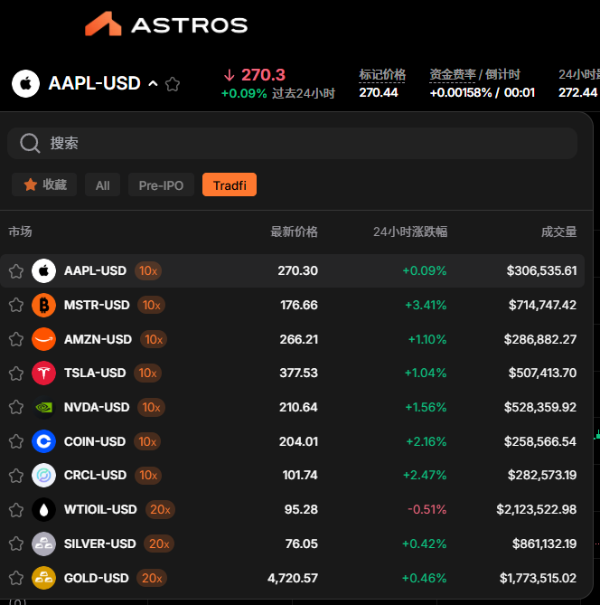Click the 10x badge on AMZN-USD

pyautogui.click(x=154, y=339)
